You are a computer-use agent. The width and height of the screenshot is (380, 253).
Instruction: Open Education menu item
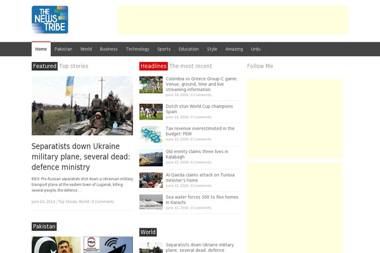[189, 49]
